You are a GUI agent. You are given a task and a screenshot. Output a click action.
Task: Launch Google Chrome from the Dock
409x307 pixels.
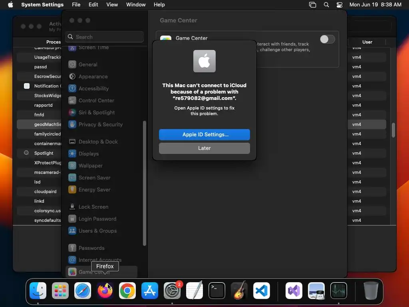click(x=127, y=291)
